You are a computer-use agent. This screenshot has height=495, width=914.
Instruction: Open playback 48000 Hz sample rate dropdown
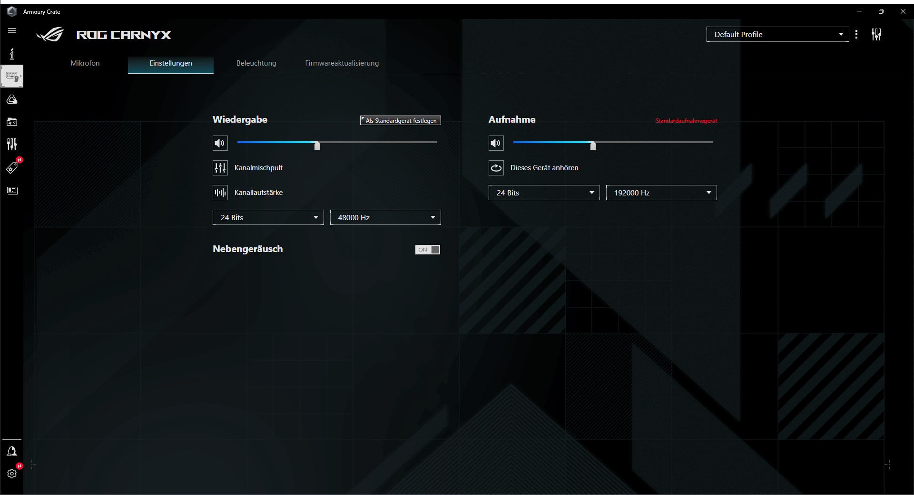385,217
